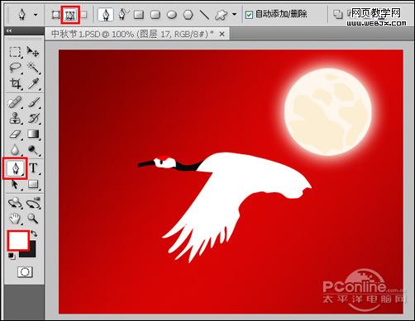Select the 3D Orbit camera tool

pyautogui.click(x=33, y=204)
